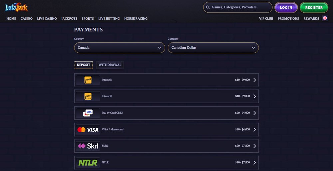Click the 'SKRL' method label

click(105, 146)
